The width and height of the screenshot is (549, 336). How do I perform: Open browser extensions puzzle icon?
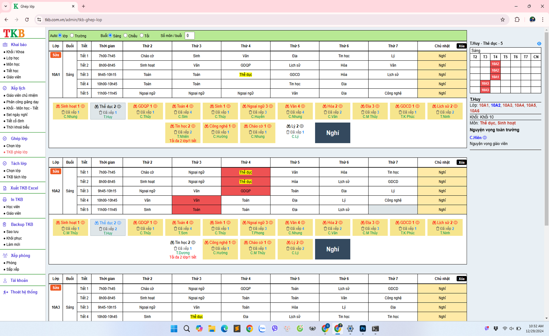pyautogui.click(x=517, y=20)
